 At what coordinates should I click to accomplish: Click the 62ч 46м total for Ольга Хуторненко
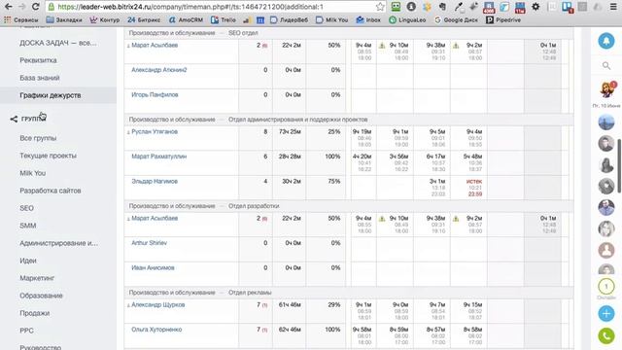(290, 330)
